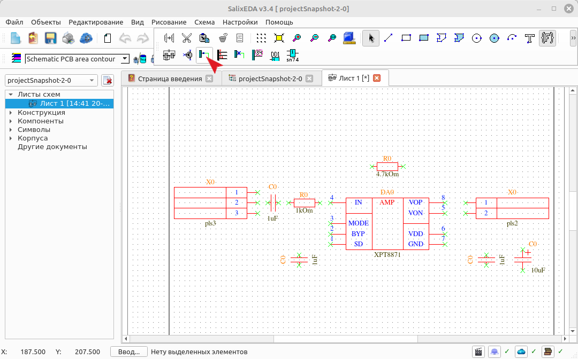Click the save floppy disk icon
This screenshot has width=578, height=359.
click(x=50, y=38)
